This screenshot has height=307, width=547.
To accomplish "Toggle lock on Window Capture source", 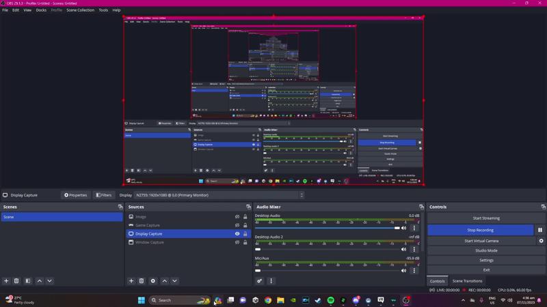I will pos(245,242).
